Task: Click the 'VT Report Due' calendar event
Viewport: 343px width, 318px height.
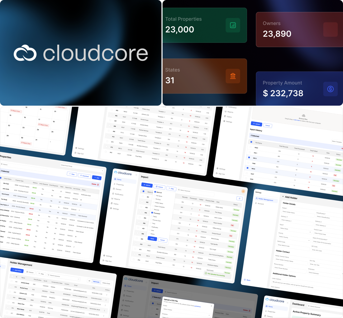Action: (x=26, y=143)
